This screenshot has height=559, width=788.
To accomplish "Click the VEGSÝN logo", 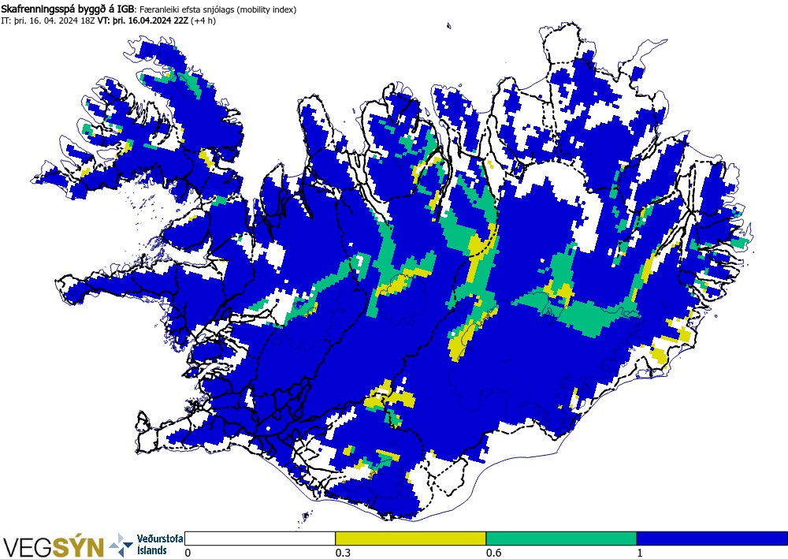I will tap(53, 547).
